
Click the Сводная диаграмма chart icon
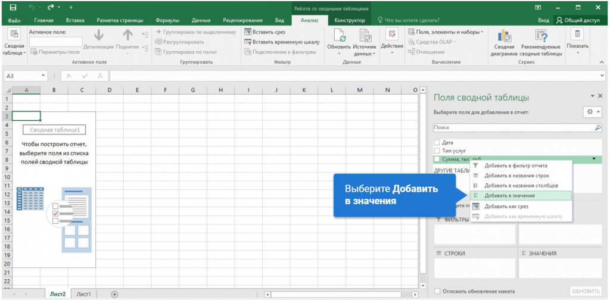(504, 36)
